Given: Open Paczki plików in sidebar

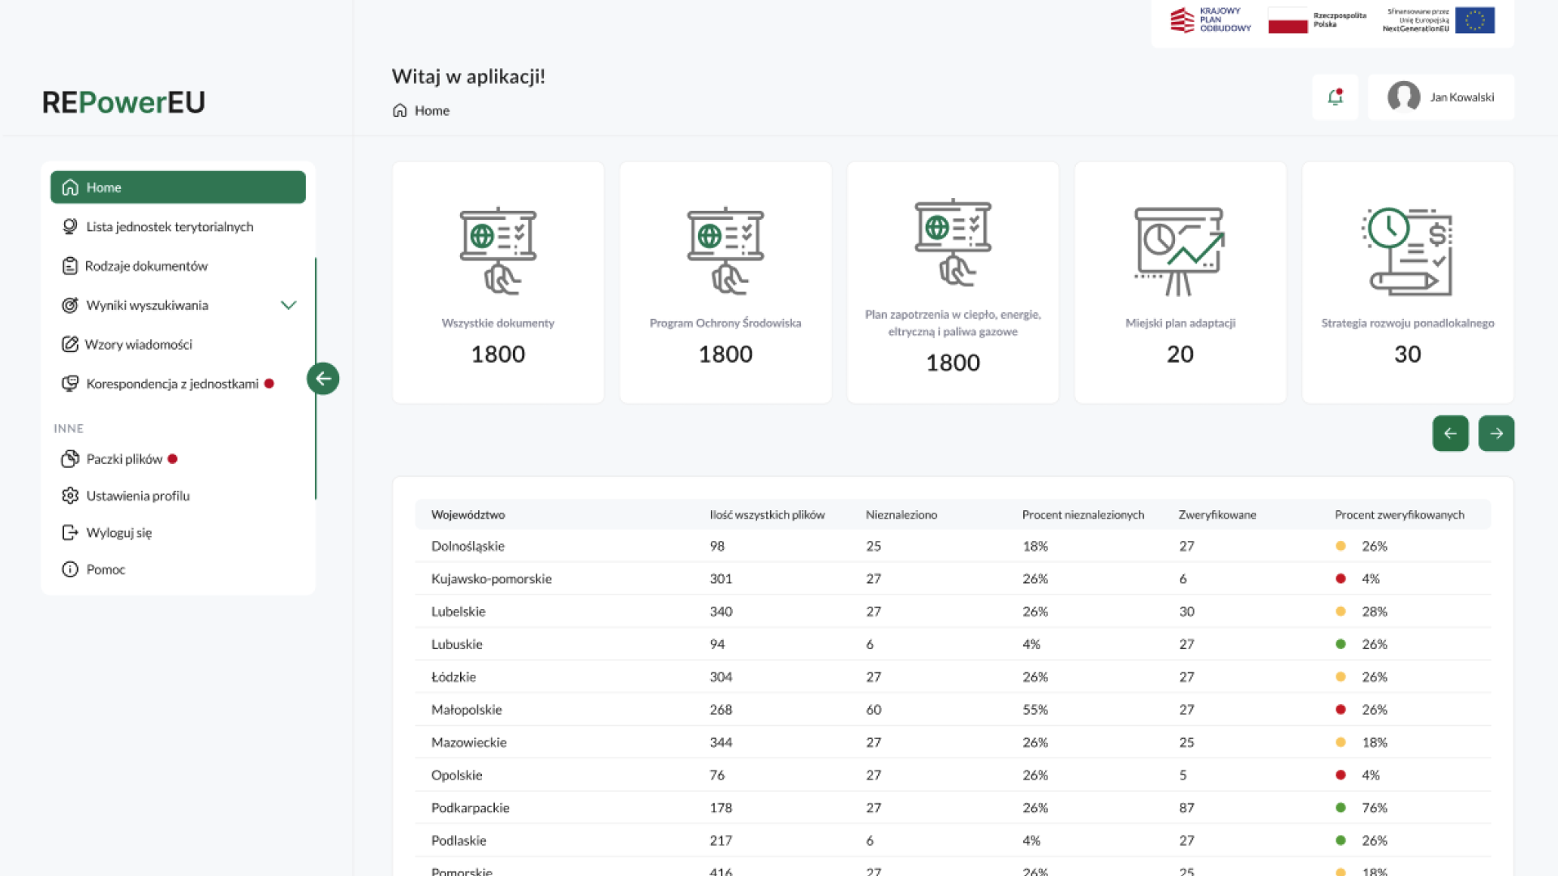Looking at the screenshot, I should click(124, 459).
